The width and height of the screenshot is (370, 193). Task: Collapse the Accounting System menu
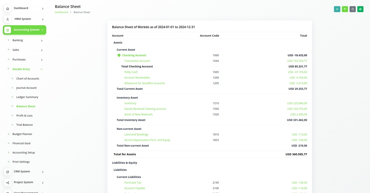pyautogui.click(x=42, y=30)
